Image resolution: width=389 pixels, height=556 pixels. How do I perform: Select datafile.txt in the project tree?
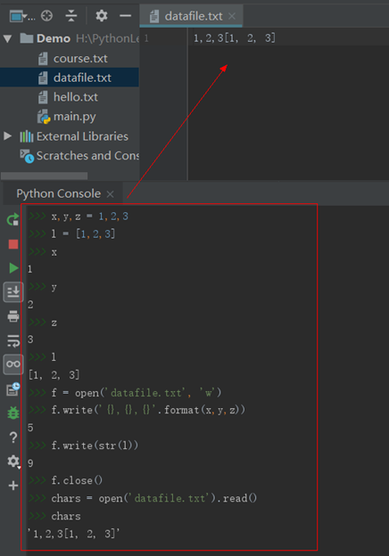point(82,78)
